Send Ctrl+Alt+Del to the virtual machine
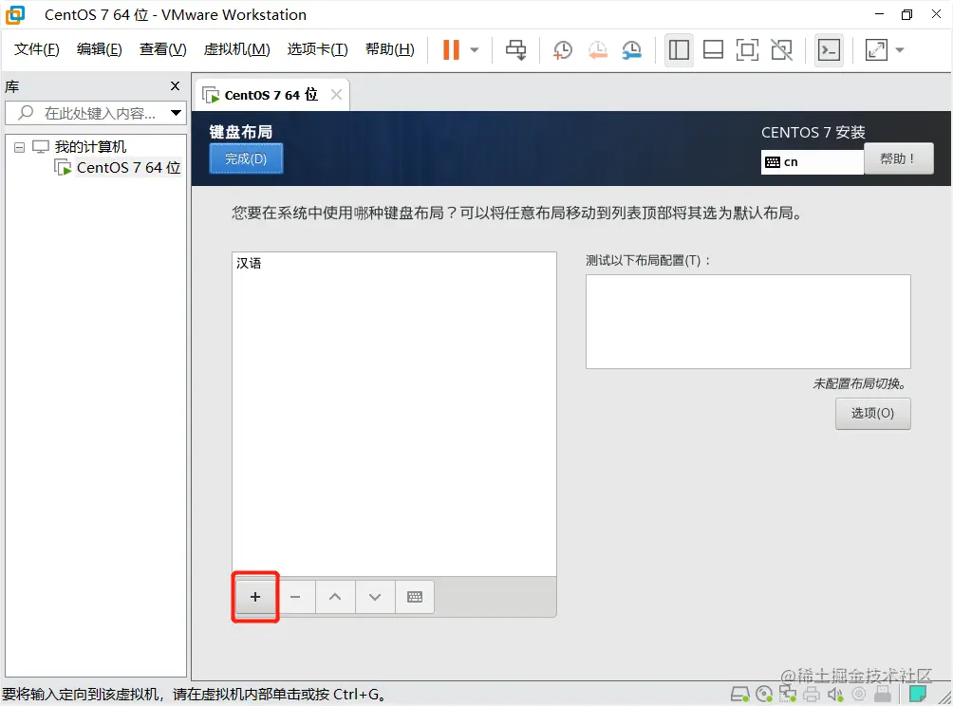The height and width of the screenshot is (706, 953). coord(516,50)
